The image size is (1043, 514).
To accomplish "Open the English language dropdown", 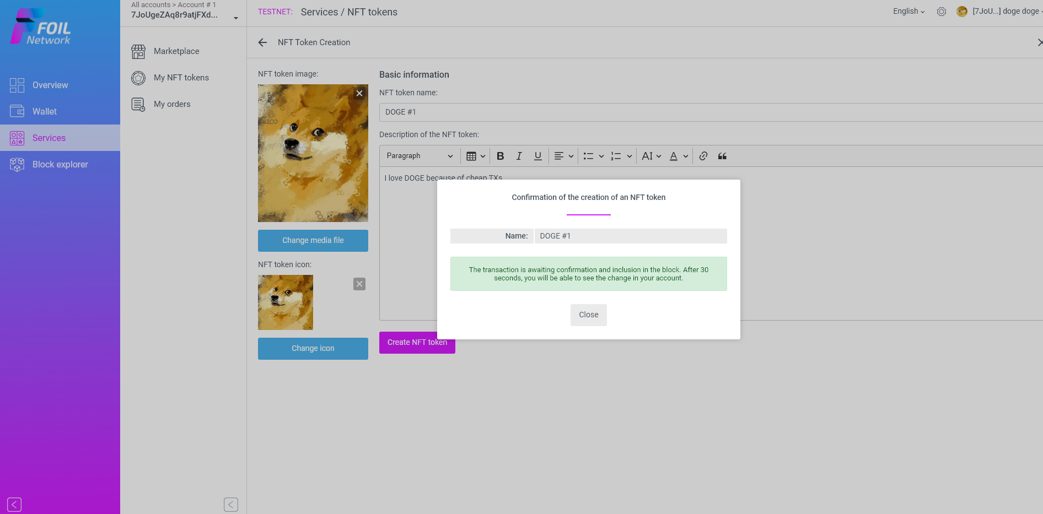I will [909, 11].
